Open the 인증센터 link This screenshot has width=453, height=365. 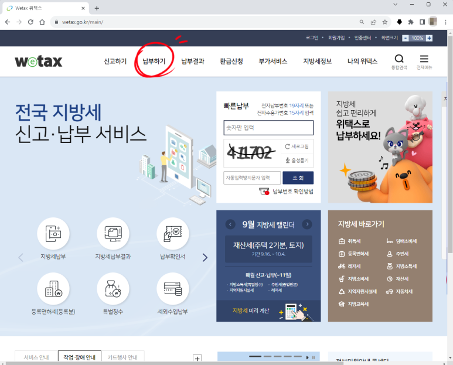point(363,38)
